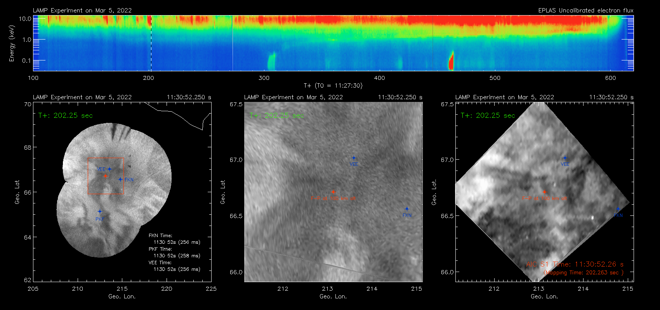Click the FKN station marker in right panel
Screen dimensions: 660x310
tap(618, 209)
